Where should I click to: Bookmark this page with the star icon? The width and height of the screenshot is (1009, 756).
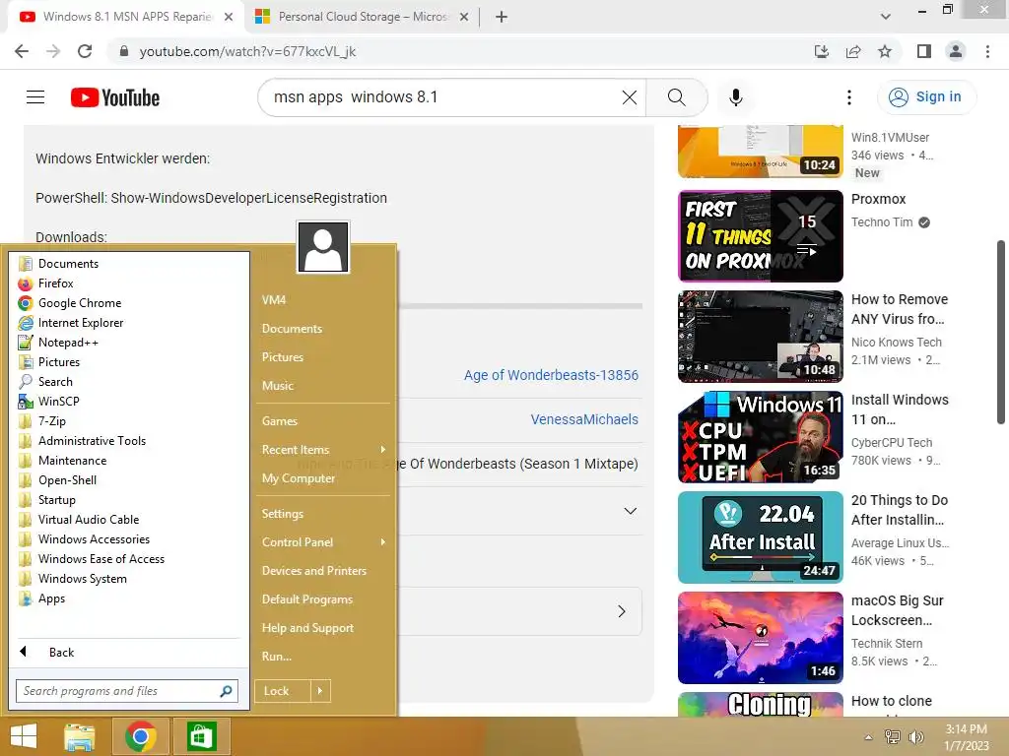(885, 51)
